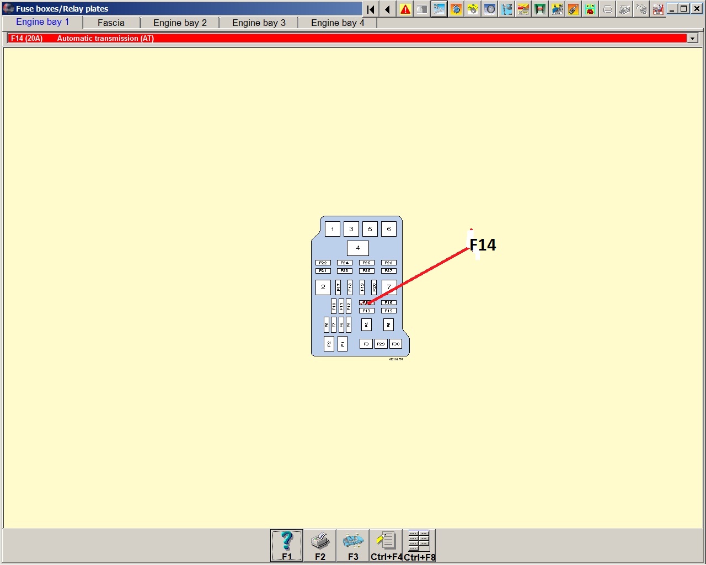Expand the F14 fuse selection dropdown arrow
This screenshot has height=565, width=706.
[693, 38]
